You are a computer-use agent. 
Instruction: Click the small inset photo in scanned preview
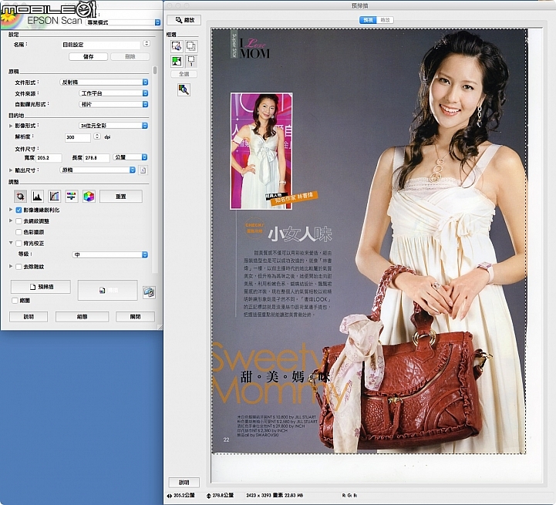pos(261,151)
